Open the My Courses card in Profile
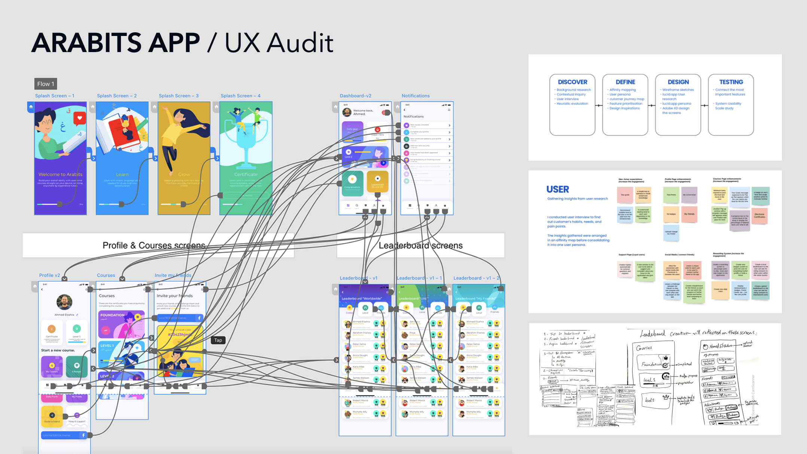Image resolution: width=807 pixels, height=454 pixels. [52, 367]
